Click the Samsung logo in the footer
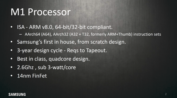 pyautogui.click(x=17, y=95)
